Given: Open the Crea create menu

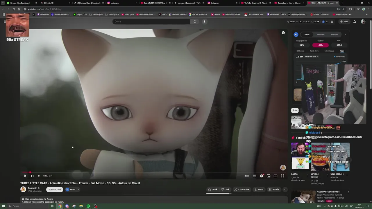Looking at the screenshot, I should tap(344, 21).
